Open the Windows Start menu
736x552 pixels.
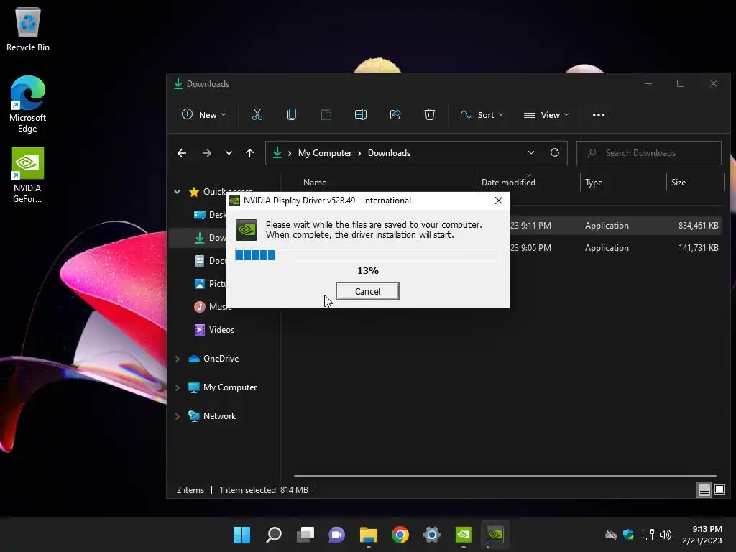[241, 535]
